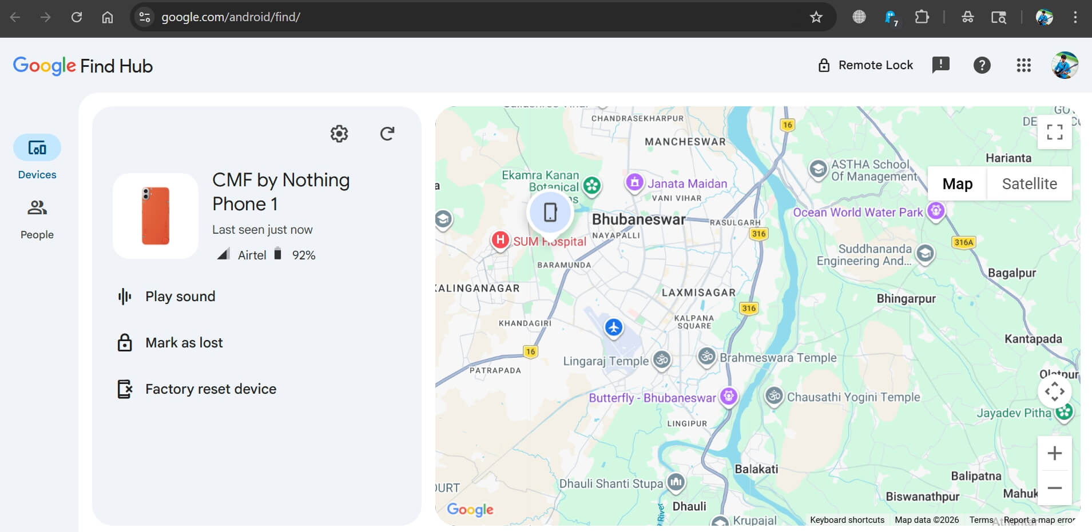
Task: Click Ocean World Water Park pin
Action: click(x=936, y=211)
